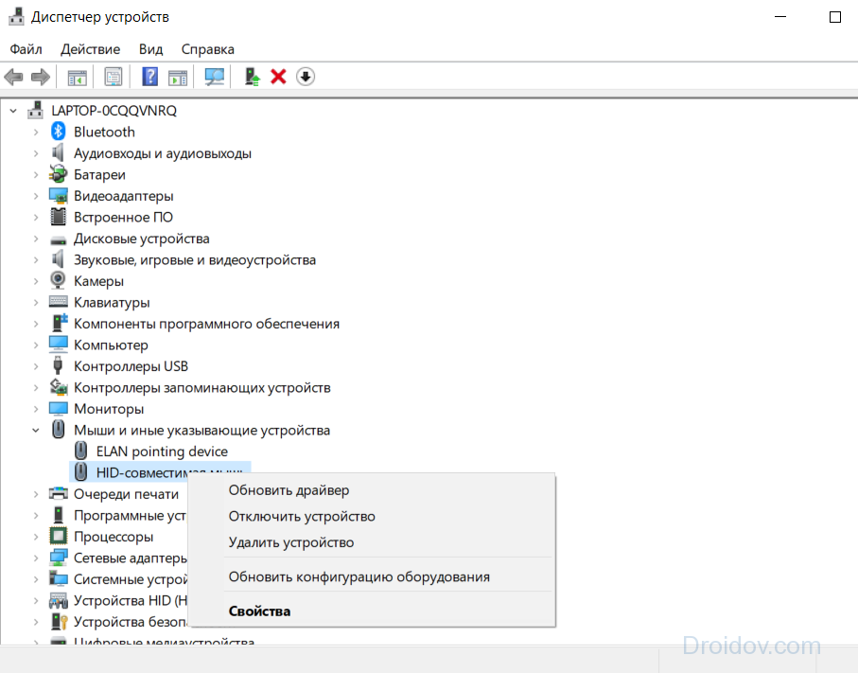Click the update driver green arrow icon

[x=252, y=77]
